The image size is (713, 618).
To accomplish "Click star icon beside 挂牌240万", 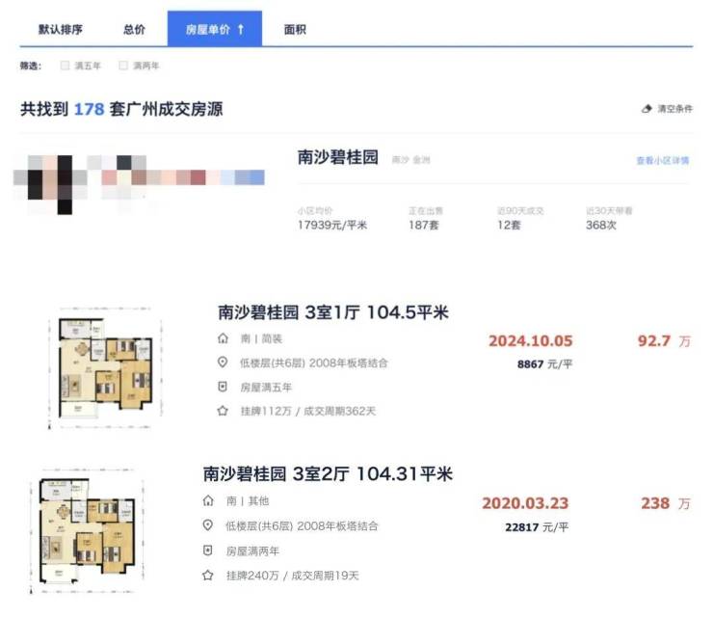I will 208,576.
